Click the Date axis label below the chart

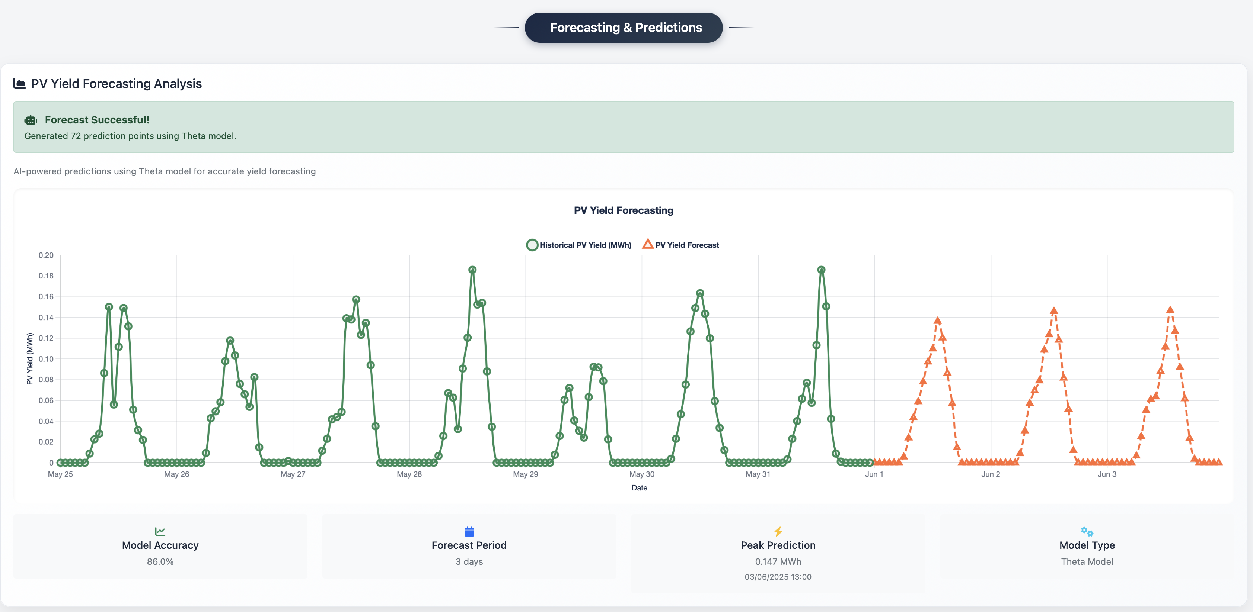tap(640, 488)
